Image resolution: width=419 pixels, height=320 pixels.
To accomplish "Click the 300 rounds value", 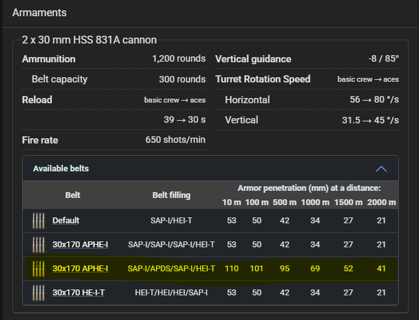I will (x=183, y=79).
